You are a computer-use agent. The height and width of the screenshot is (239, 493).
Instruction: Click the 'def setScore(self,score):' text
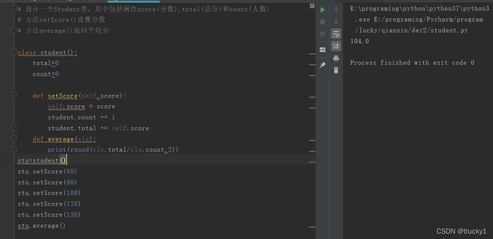point(80,96)
